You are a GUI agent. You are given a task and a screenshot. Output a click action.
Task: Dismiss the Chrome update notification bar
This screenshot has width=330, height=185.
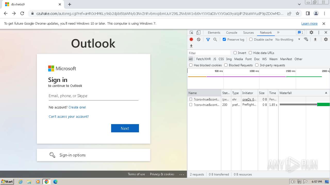pos(324,24)
